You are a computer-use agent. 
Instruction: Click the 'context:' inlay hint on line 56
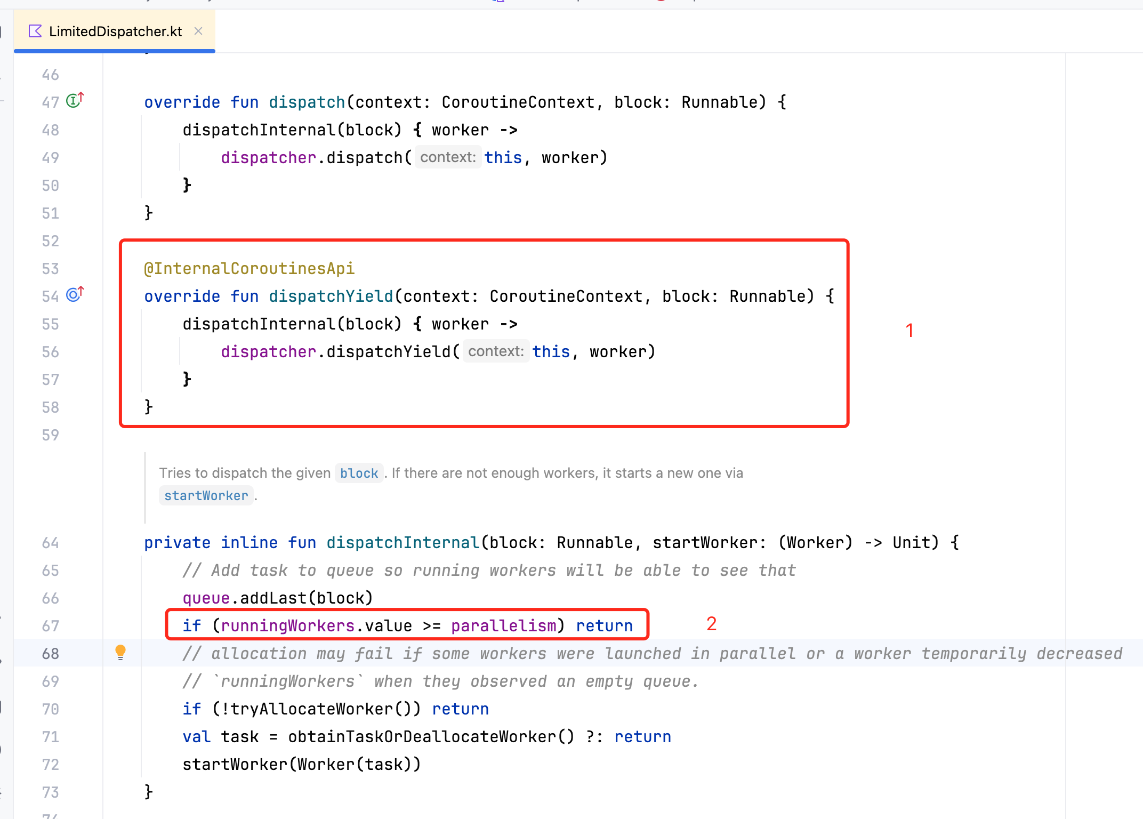coord(496,351)
